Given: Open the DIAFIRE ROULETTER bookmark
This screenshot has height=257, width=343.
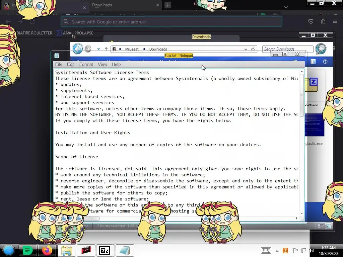Looking at the screenshot, I should coord(34,33).
